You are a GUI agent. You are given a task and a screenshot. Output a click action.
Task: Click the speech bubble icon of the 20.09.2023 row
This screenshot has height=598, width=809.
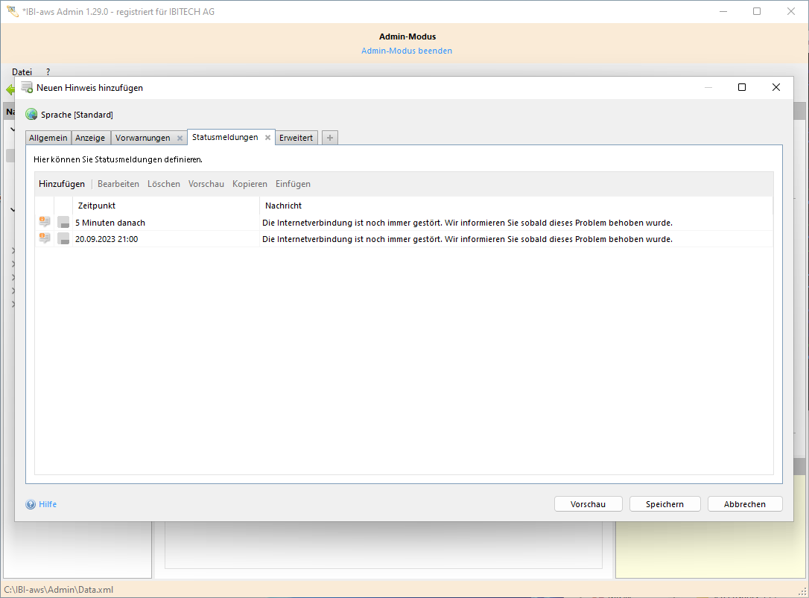pyautogui.click(x=45, y=238)
